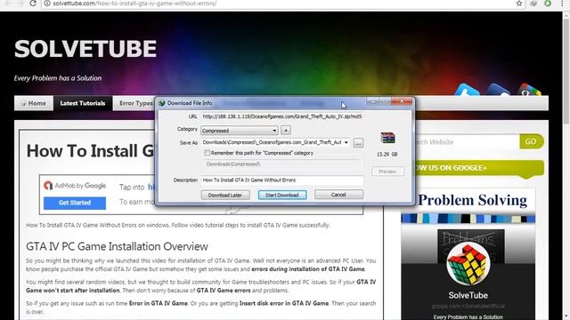Reload the browser page
The height and width of the screenshot is (320, 570).
pos(33,4)
